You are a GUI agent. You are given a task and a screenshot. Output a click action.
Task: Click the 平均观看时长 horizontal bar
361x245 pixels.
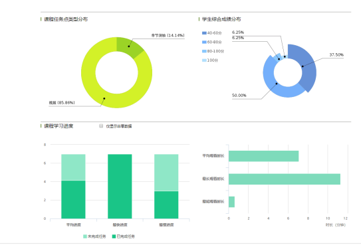264,156
